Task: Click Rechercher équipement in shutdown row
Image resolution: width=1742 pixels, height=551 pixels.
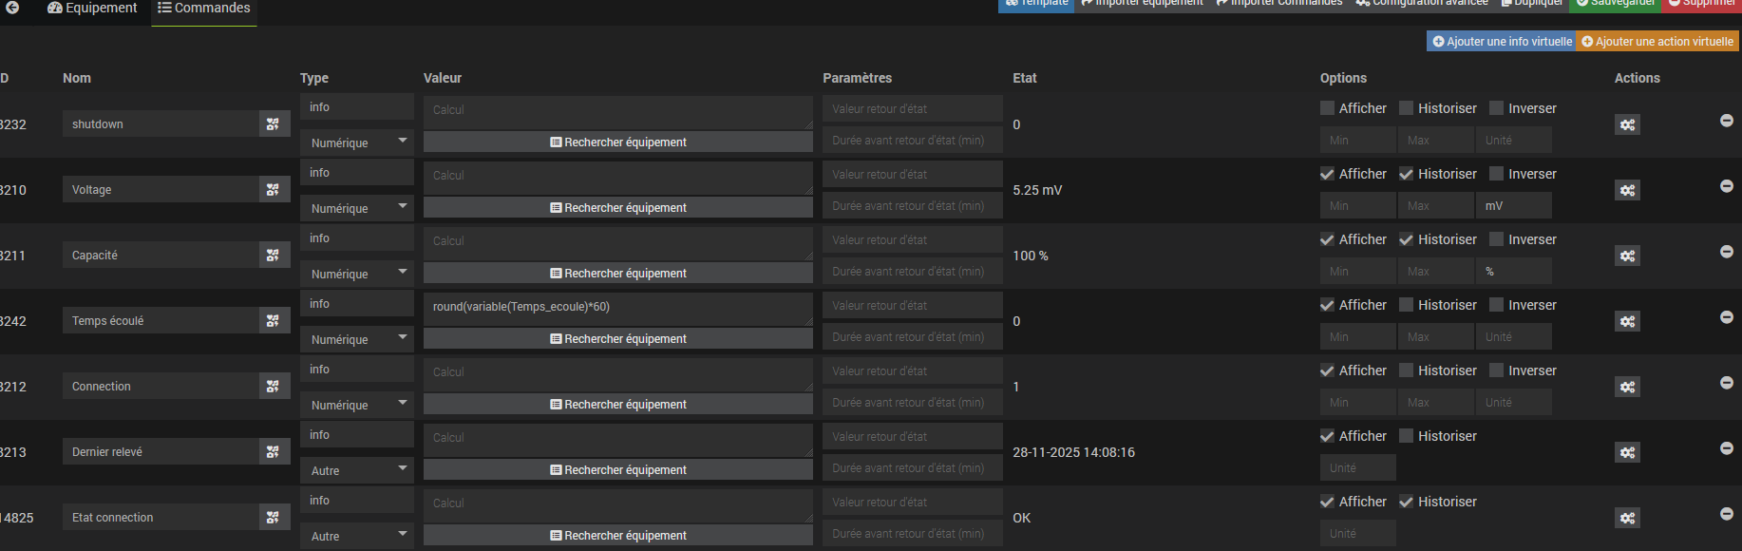Action: (618, 142)
